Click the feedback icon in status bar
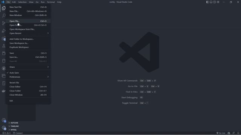 tap(233, 133)
